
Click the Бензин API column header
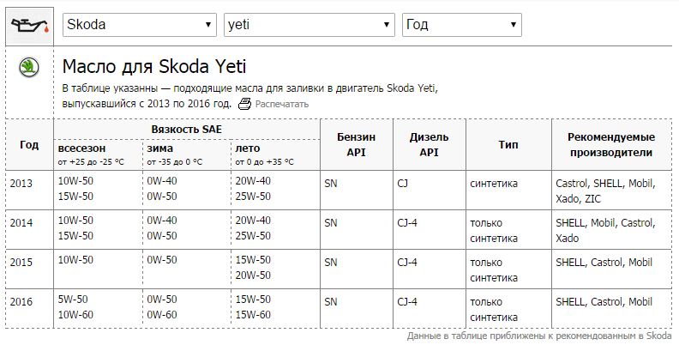(x=357, y=145)
